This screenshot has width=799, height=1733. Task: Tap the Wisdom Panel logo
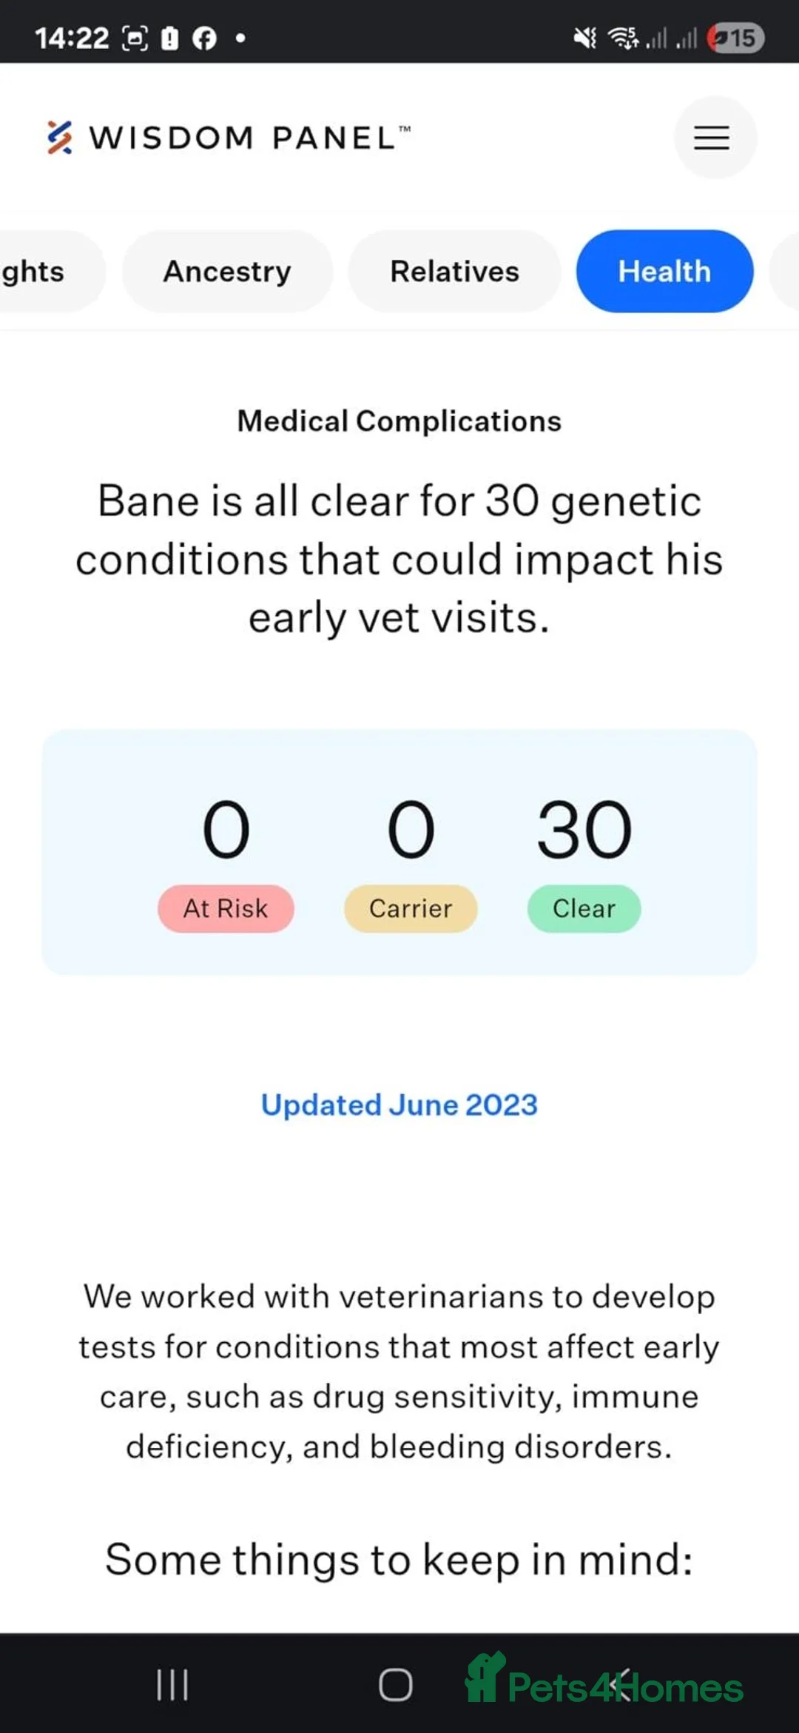coord(228,138)
